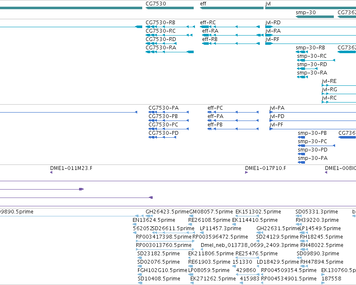
Task: Select EST RE25476.5prime
Action: [x=247, y=258]
